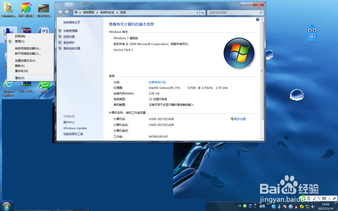Viewport: 338px width, 211px height.
Task: Open the Word document icon on desktop
Action: 44,30
